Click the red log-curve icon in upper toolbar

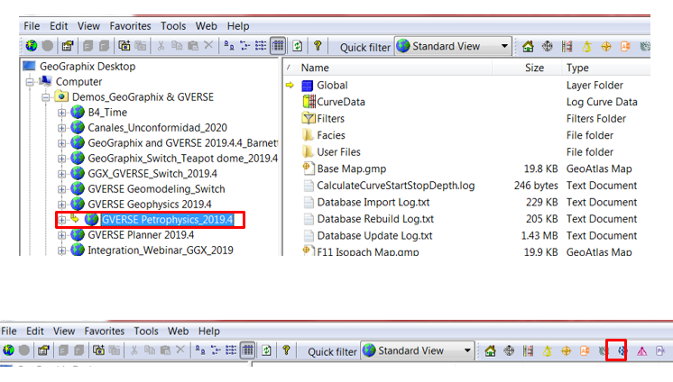point(567,46)
